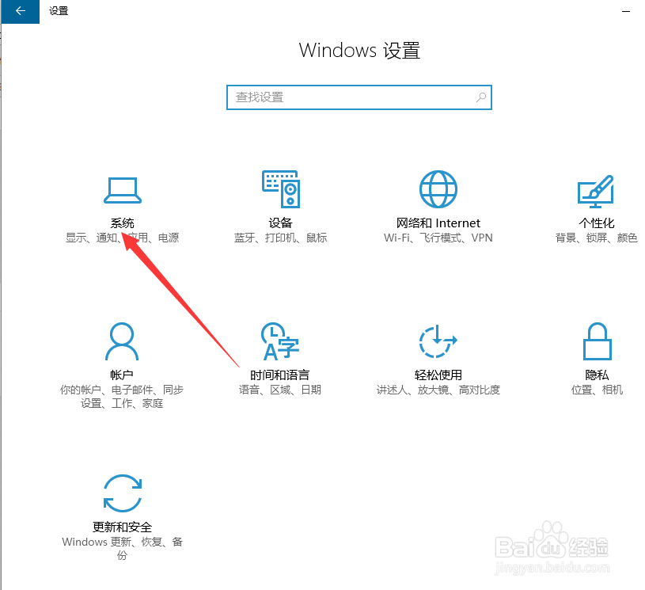Open the 网络和 Internet globe icon
Screen dimensions: 645x590
tap(438, 189)
